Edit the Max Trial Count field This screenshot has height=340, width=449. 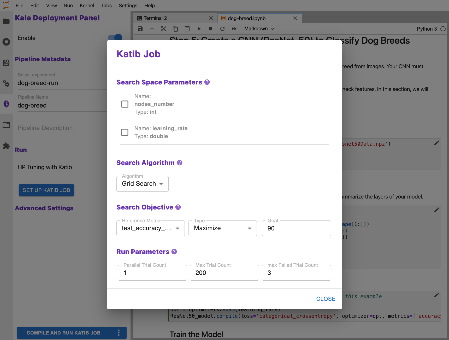pyautogui.click(x=224, y=273)
